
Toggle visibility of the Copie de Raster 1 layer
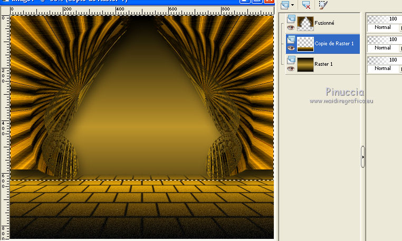291,48
